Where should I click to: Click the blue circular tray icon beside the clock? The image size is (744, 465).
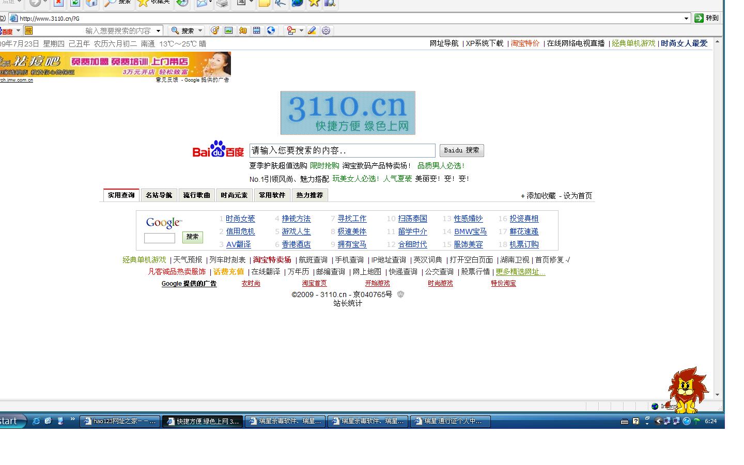pyautogui.click(x=687, y=421)
